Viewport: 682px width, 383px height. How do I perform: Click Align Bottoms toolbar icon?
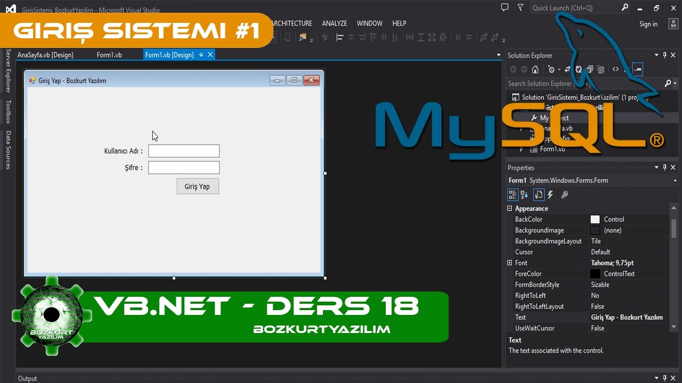point(395,37)
